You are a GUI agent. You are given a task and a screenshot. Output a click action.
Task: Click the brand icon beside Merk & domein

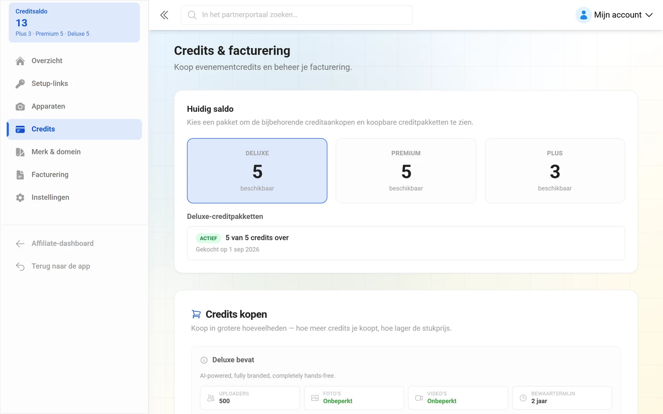pyautogui.click(x=20, y=152)
